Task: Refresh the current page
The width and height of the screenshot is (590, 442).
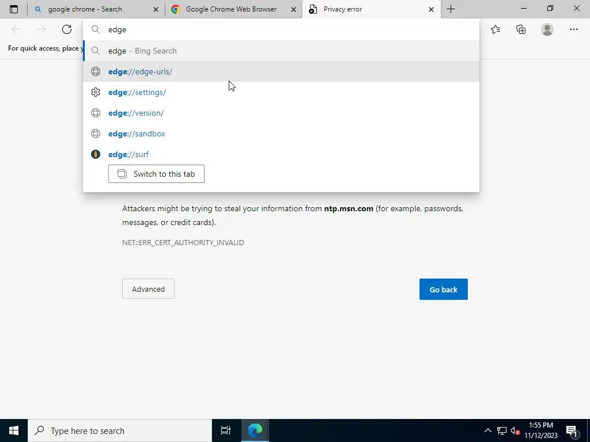Action: [x=67, y=29]
